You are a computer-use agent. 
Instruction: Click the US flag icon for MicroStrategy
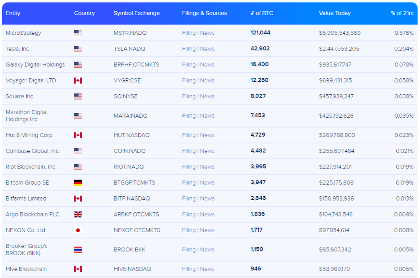click(78, 33)
